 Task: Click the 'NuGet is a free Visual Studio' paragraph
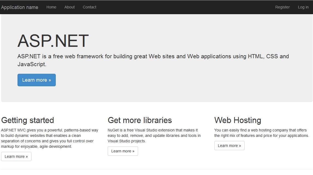click(x=154, y=136)
